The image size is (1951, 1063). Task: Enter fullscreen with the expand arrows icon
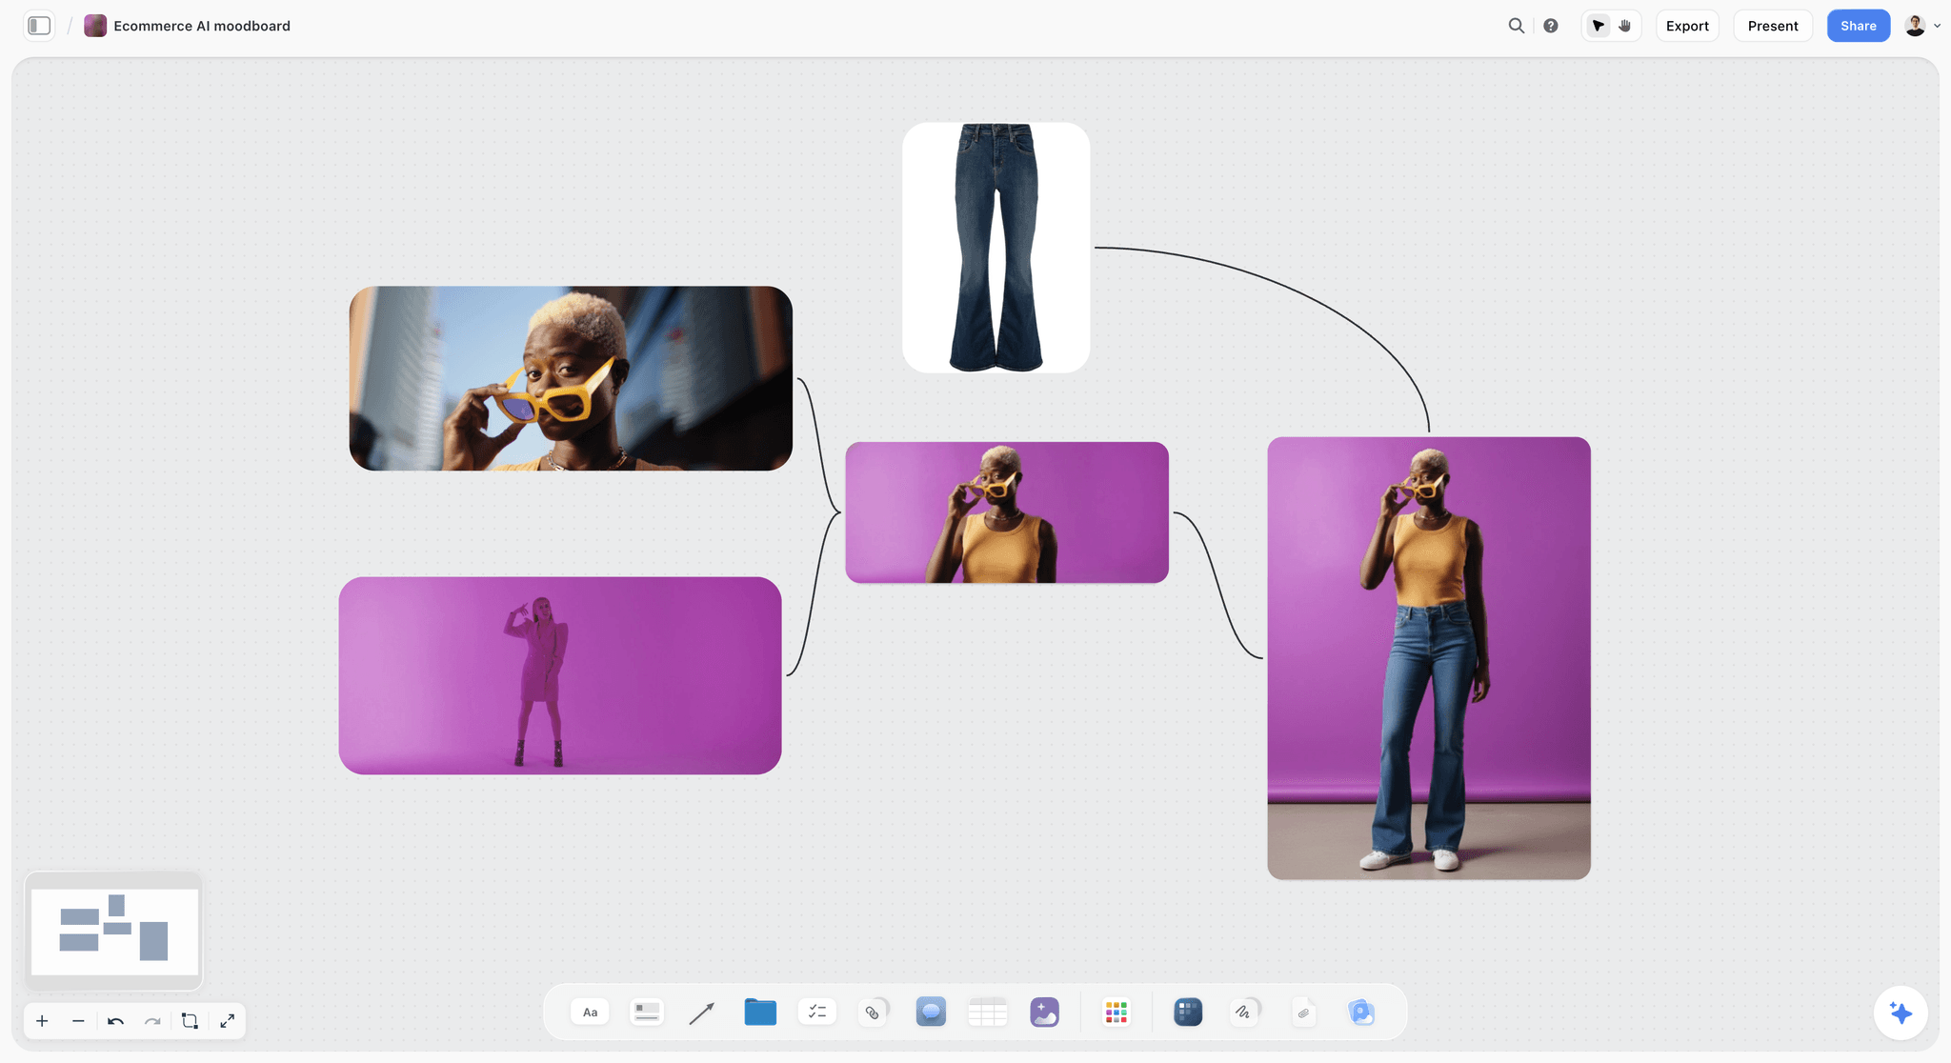point(227,1021)
